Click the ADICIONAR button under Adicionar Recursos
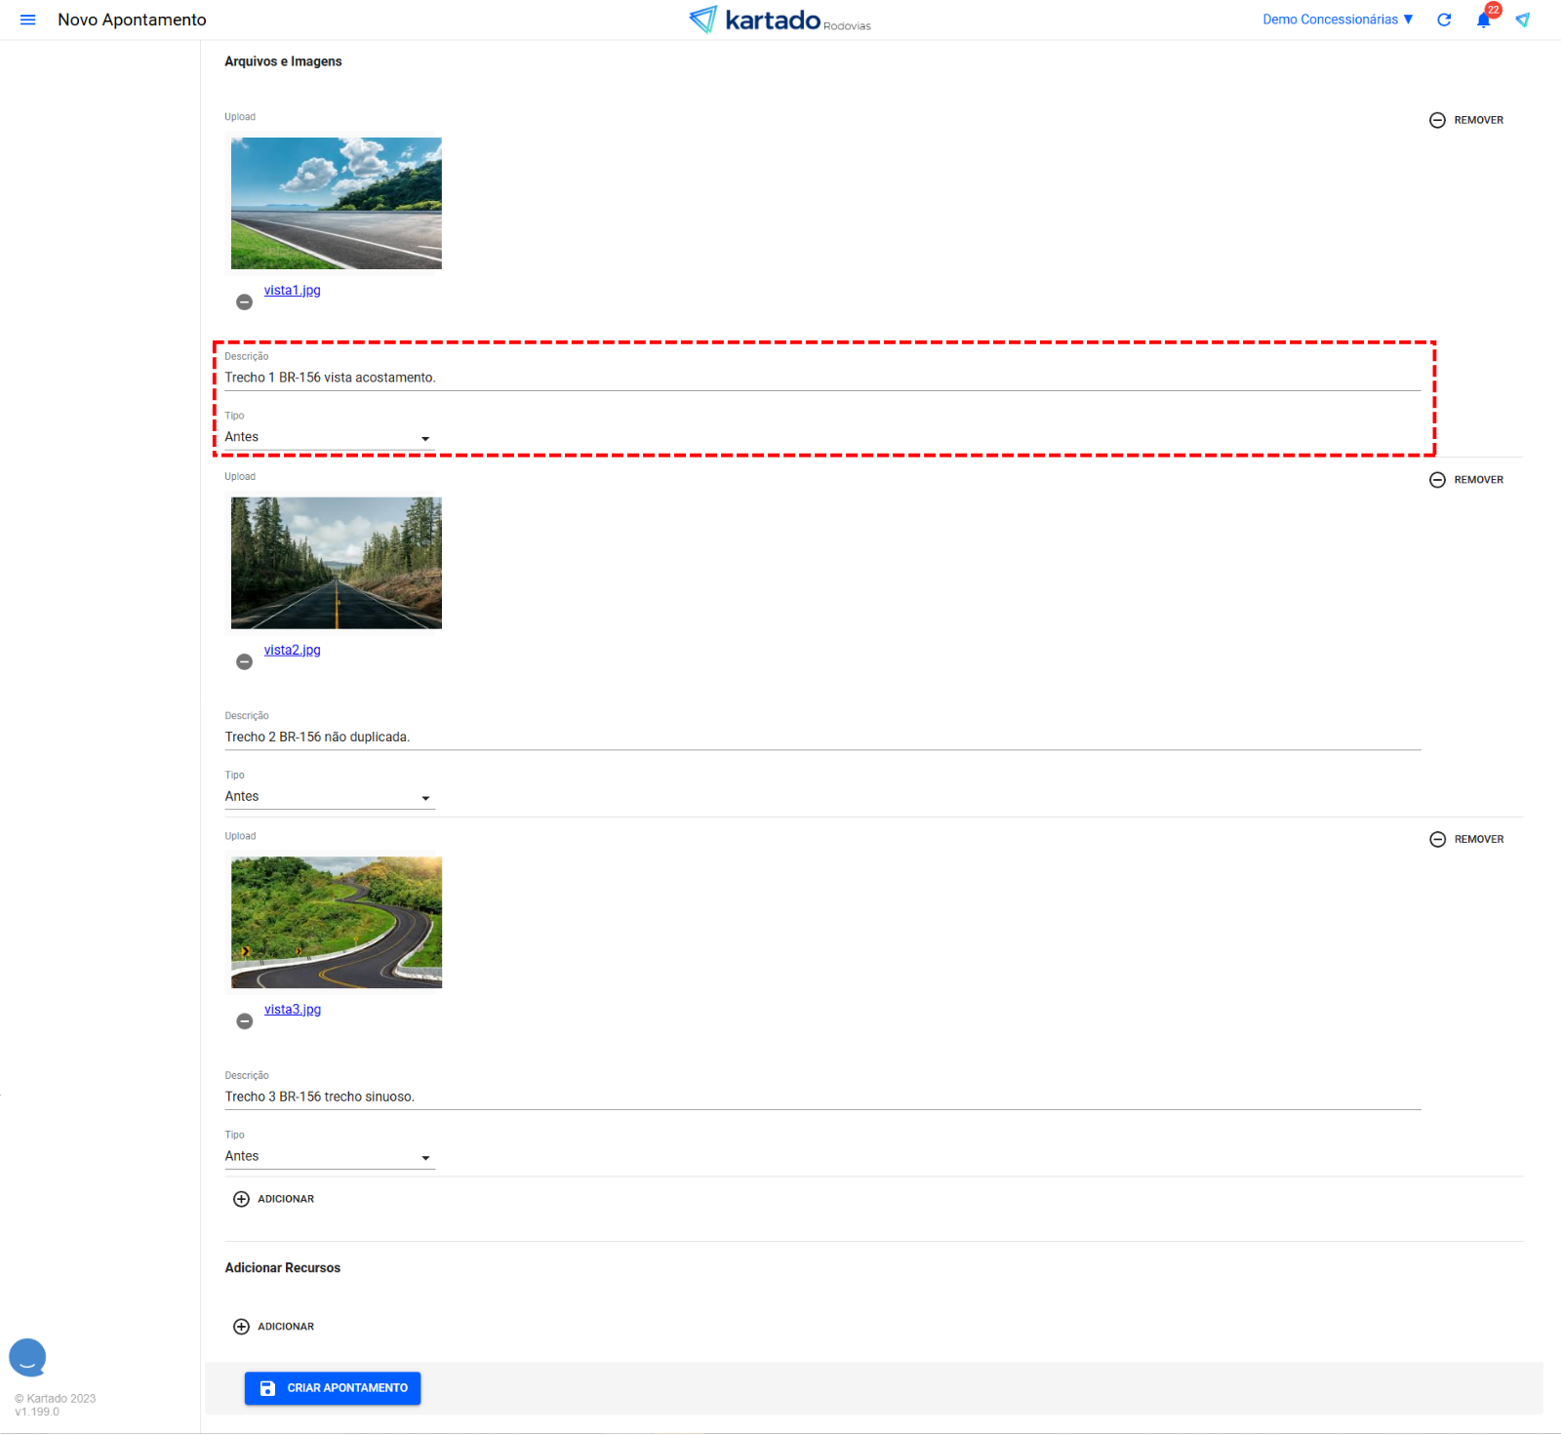The image size is (1561, 1435). [274, 1327]
